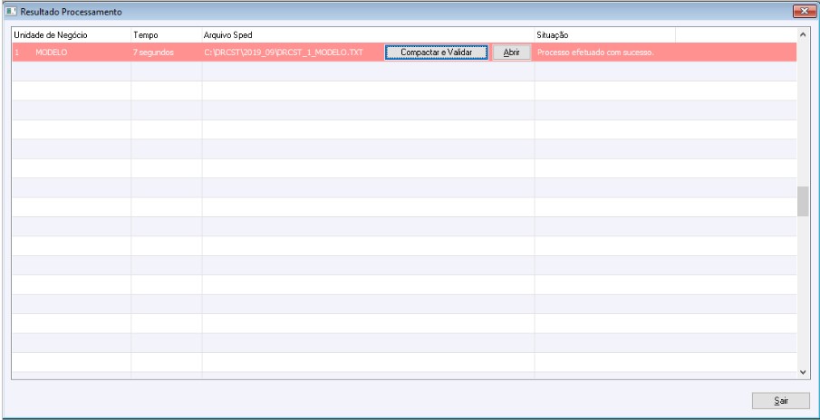Click the Situação column header
Viewport: 820px width, 420px height.
604,35
